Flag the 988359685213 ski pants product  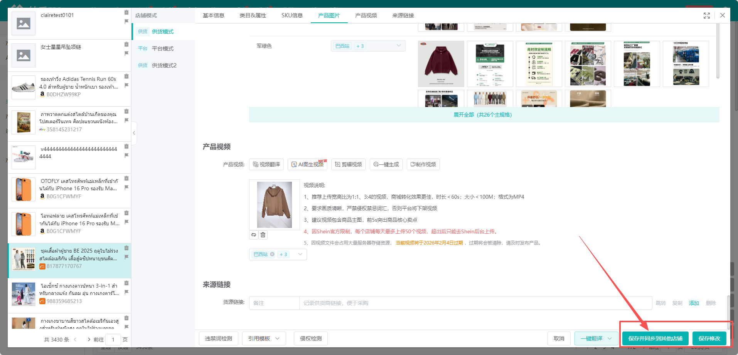click(126, 292)
